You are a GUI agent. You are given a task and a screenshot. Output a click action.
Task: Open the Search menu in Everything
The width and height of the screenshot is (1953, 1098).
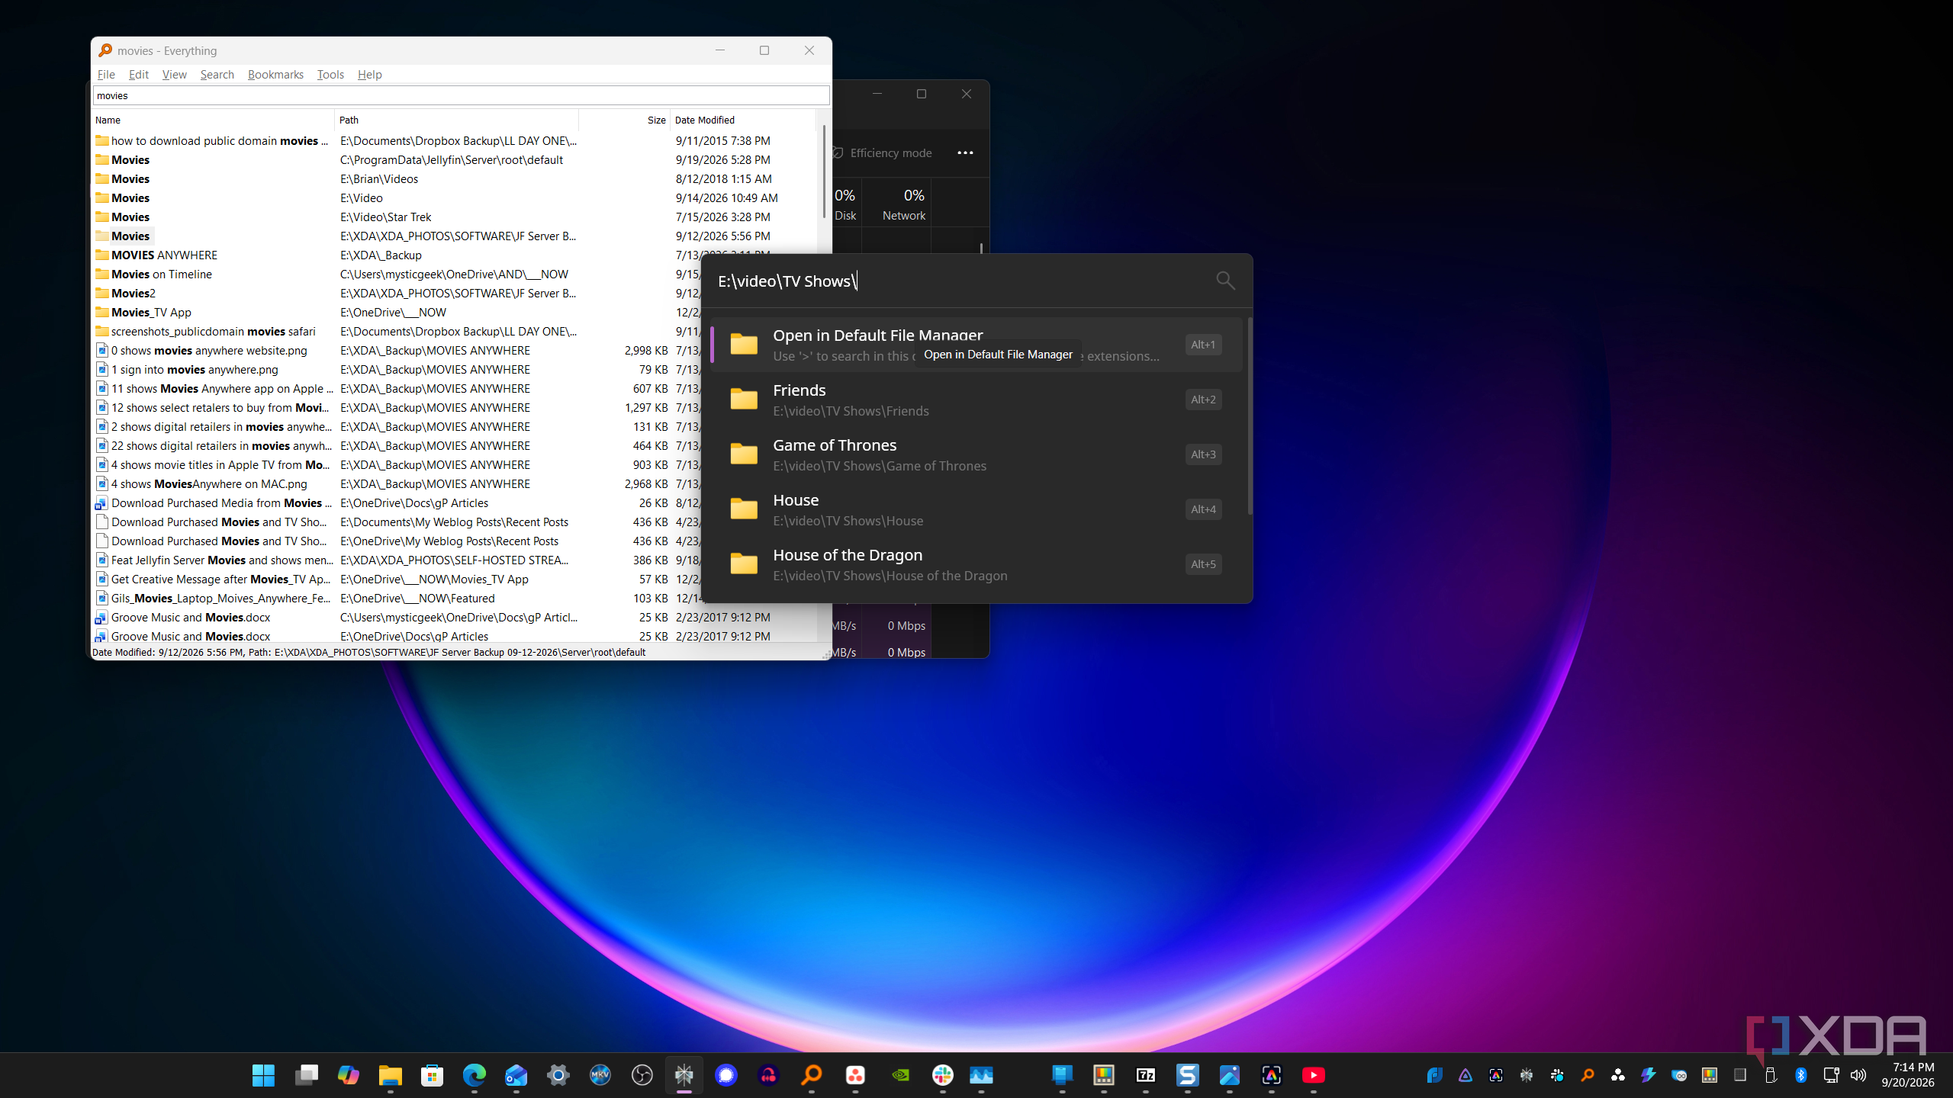[x=217, y=74]
